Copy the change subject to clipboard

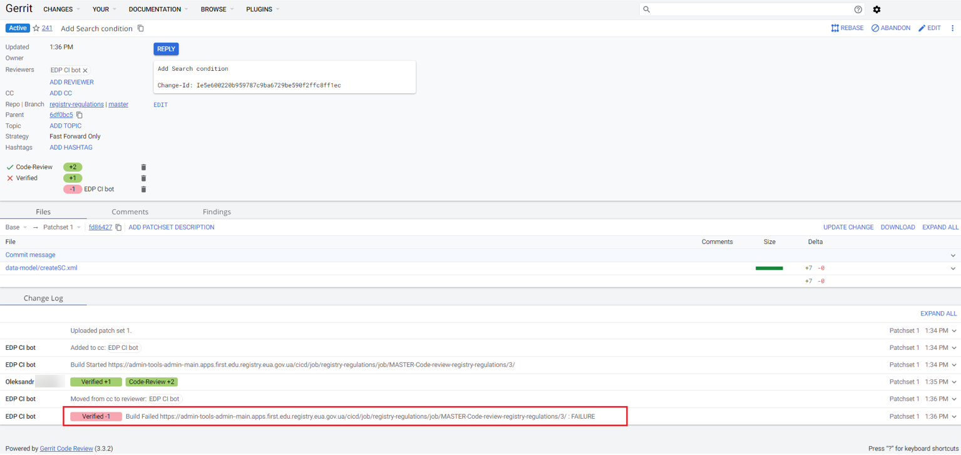pos(141,28)
